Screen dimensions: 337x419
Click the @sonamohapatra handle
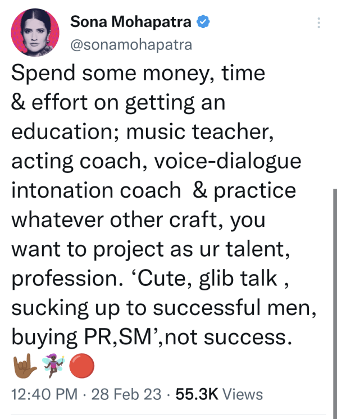click(x=131, y=45)
